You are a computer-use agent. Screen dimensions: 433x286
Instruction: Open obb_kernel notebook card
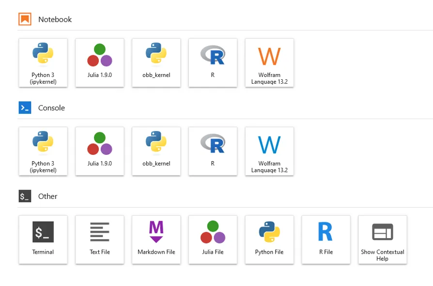tap(156, 63)
